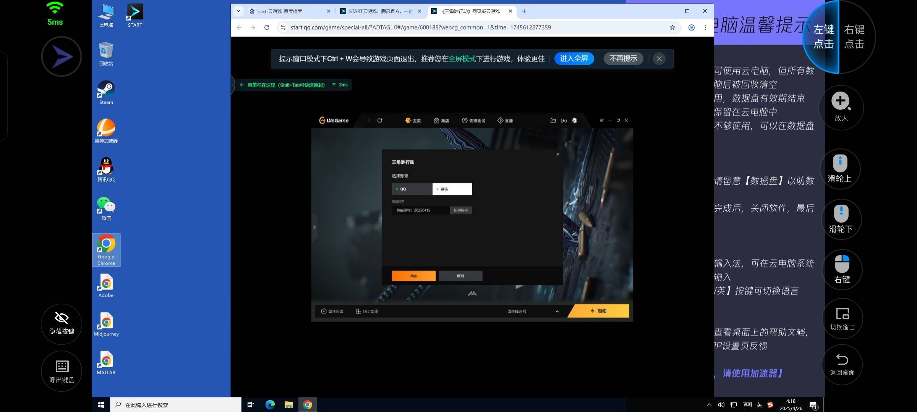The width and height of the screenshot is (917, 412).
Task: Tap 呼出键盘 keyboard overlay button
Action: 62,371
